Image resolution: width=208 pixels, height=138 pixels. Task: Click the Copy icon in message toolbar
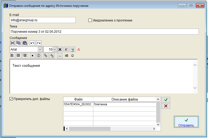point(19,43)
